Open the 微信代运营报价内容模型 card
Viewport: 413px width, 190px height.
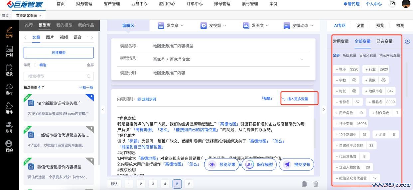(x=59, y=171)
